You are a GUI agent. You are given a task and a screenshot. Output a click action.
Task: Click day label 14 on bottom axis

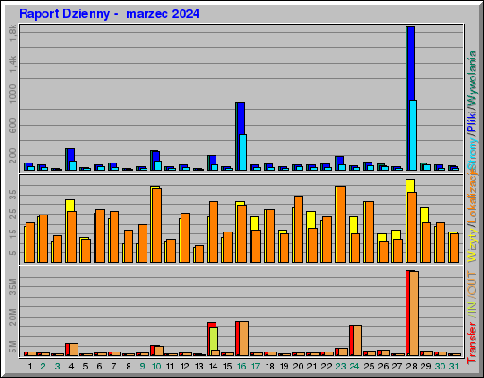(x=213, y=367)
